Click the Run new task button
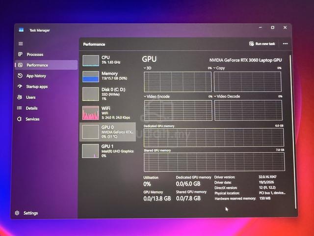The width and height of the screenshot is (314, 236). pyautogui.click(x=262, y=44)
